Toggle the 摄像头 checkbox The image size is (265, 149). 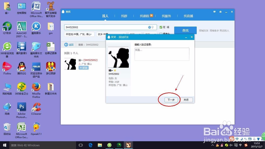pyautogui.click(x=161, y=34)
